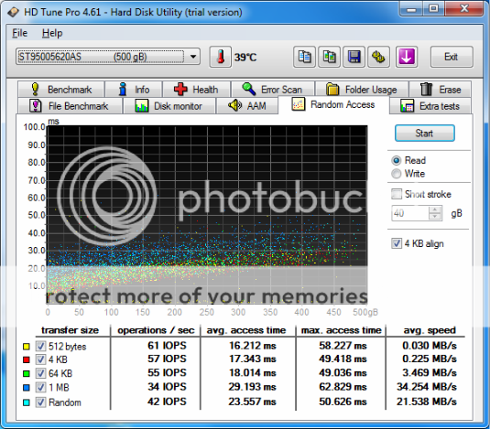Uncheck the 4 KB transfer size
The width and height of the screenshot is (490, 429).
tap(40, 359)
